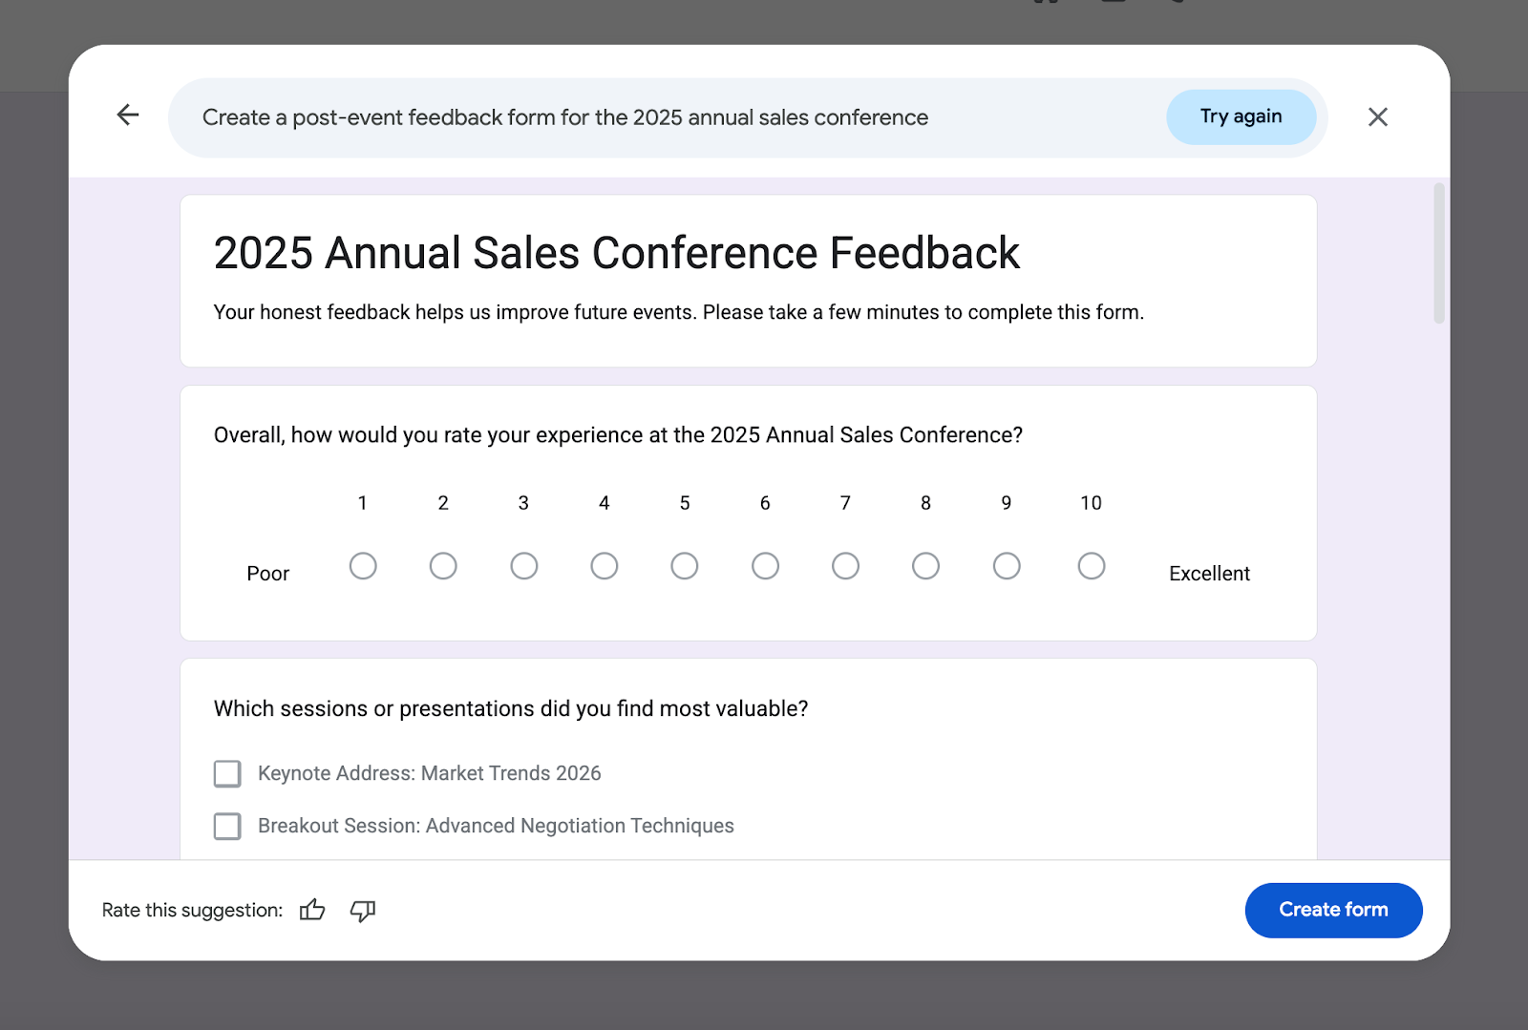1528x1030 pixels.
Task: Select rating 2 on the scale
Action: pyautogui.click(x=443, y=566)
